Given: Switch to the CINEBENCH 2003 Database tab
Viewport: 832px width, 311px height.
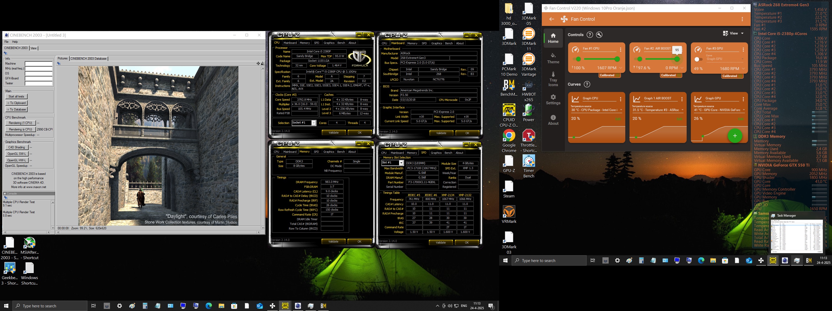Looking at the screenshot, I should 88,59.
